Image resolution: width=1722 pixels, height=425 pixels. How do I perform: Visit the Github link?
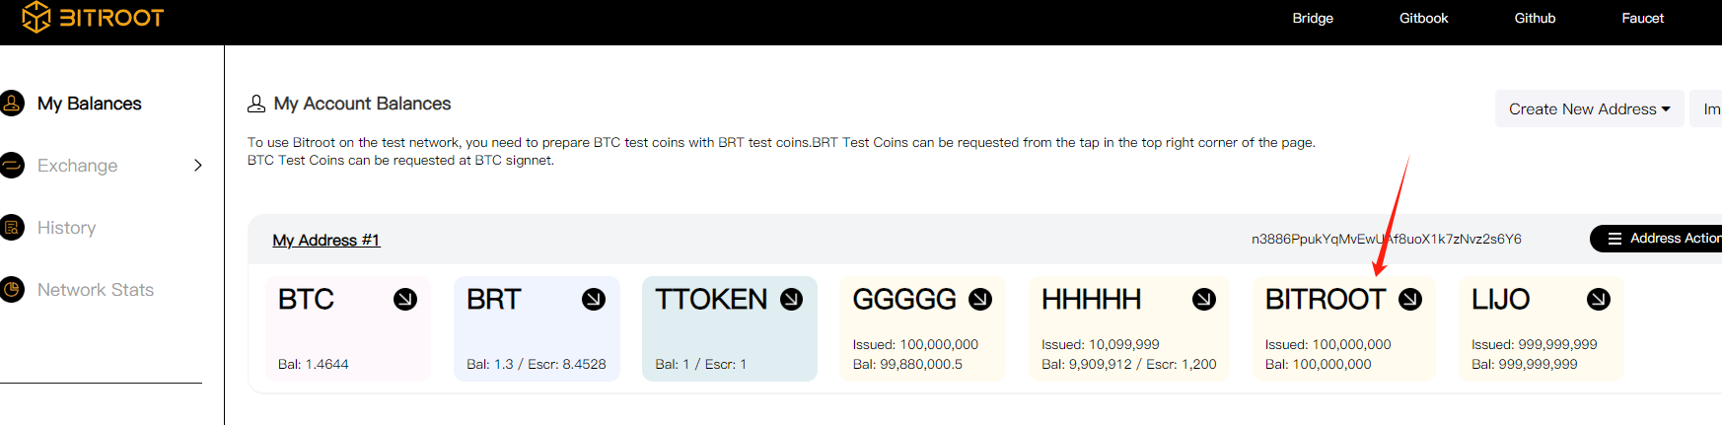(1535, 18)
